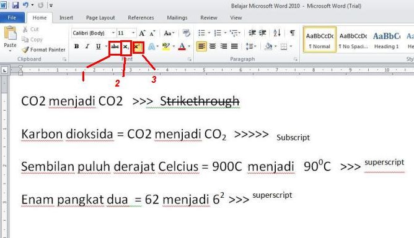Click the Word application icon in title bar
This screenshot has width=414, height=238.
coord(3,5)
